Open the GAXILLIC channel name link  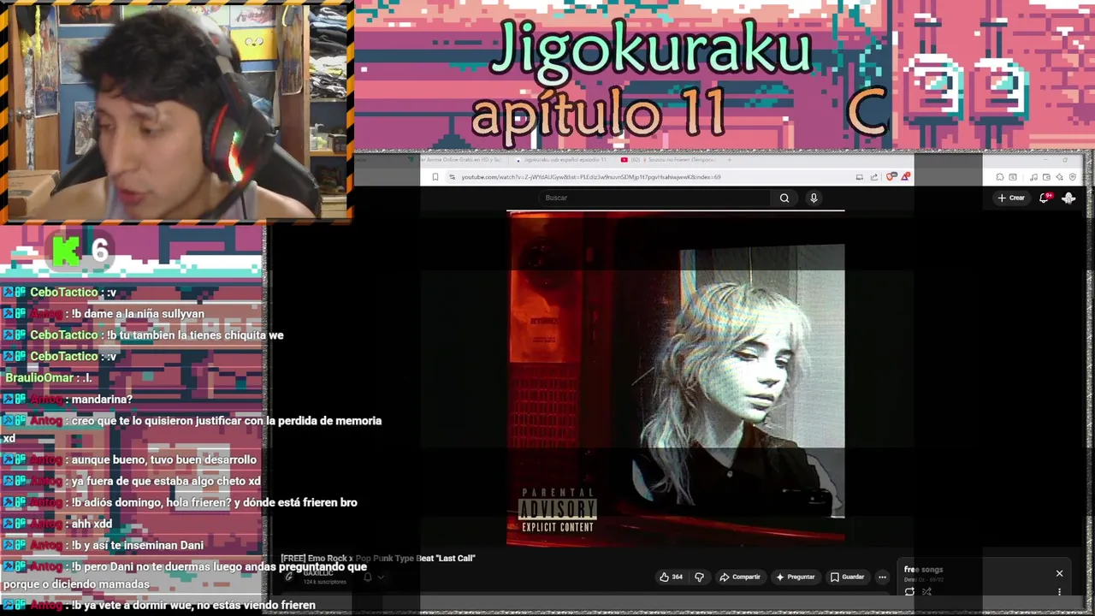click(317, 572)
